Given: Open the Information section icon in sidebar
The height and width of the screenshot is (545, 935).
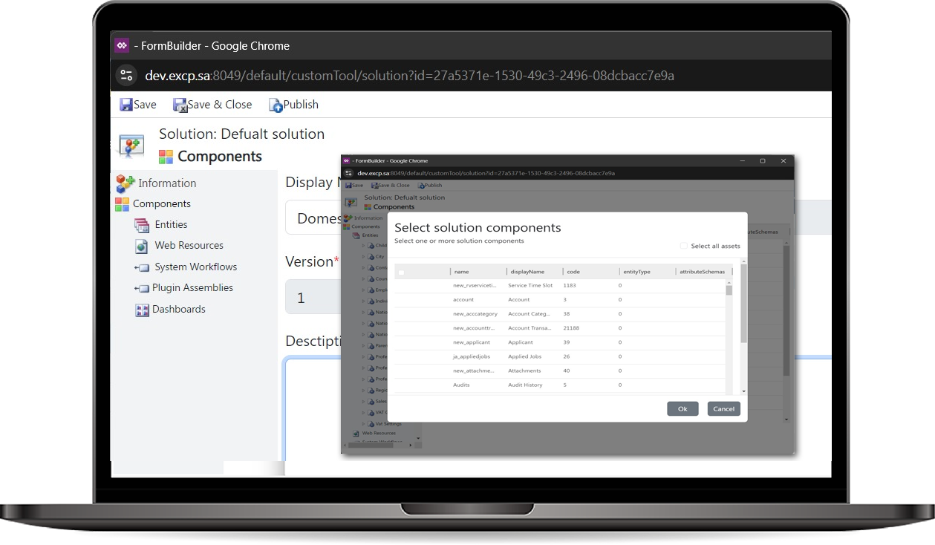Looking at the screenshot, I should point(125,183).
